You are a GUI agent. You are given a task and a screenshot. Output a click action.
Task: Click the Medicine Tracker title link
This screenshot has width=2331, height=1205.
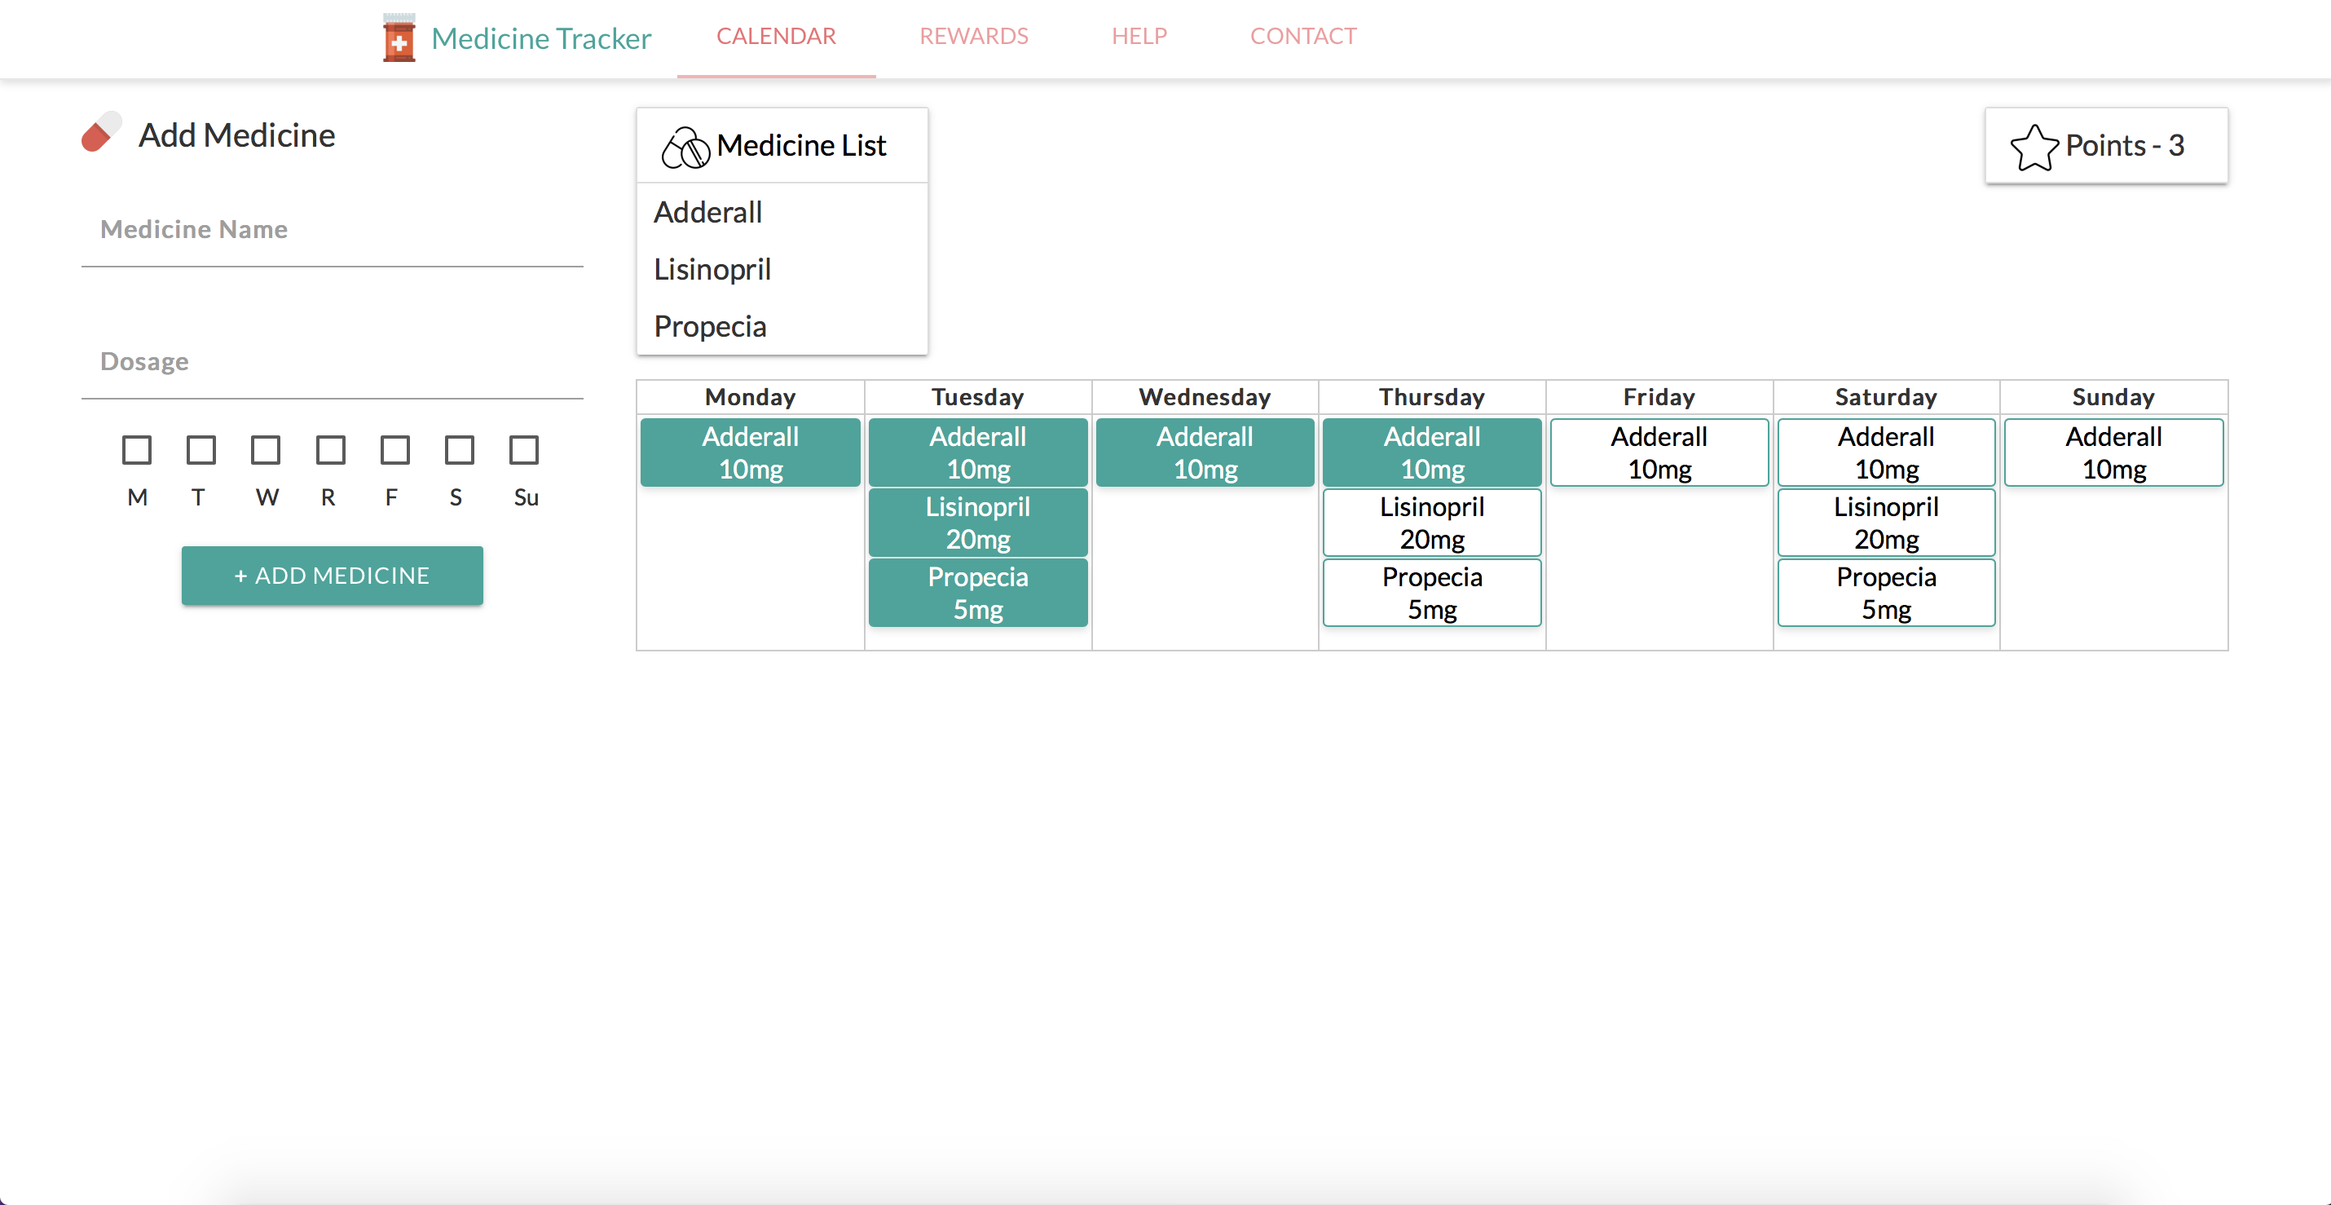[x=540, y=38]
